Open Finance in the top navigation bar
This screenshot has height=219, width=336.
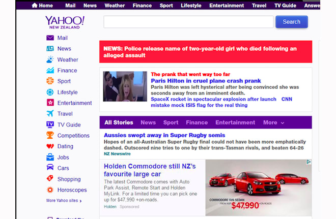142,6
